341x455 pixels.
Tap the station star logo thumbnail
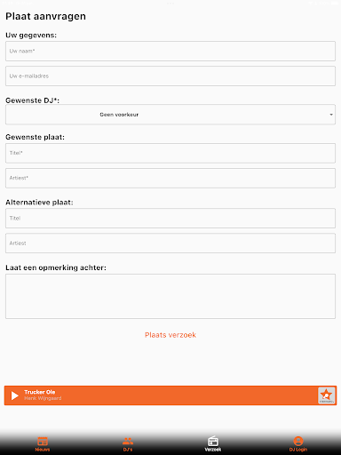click(x=327, y=395)
